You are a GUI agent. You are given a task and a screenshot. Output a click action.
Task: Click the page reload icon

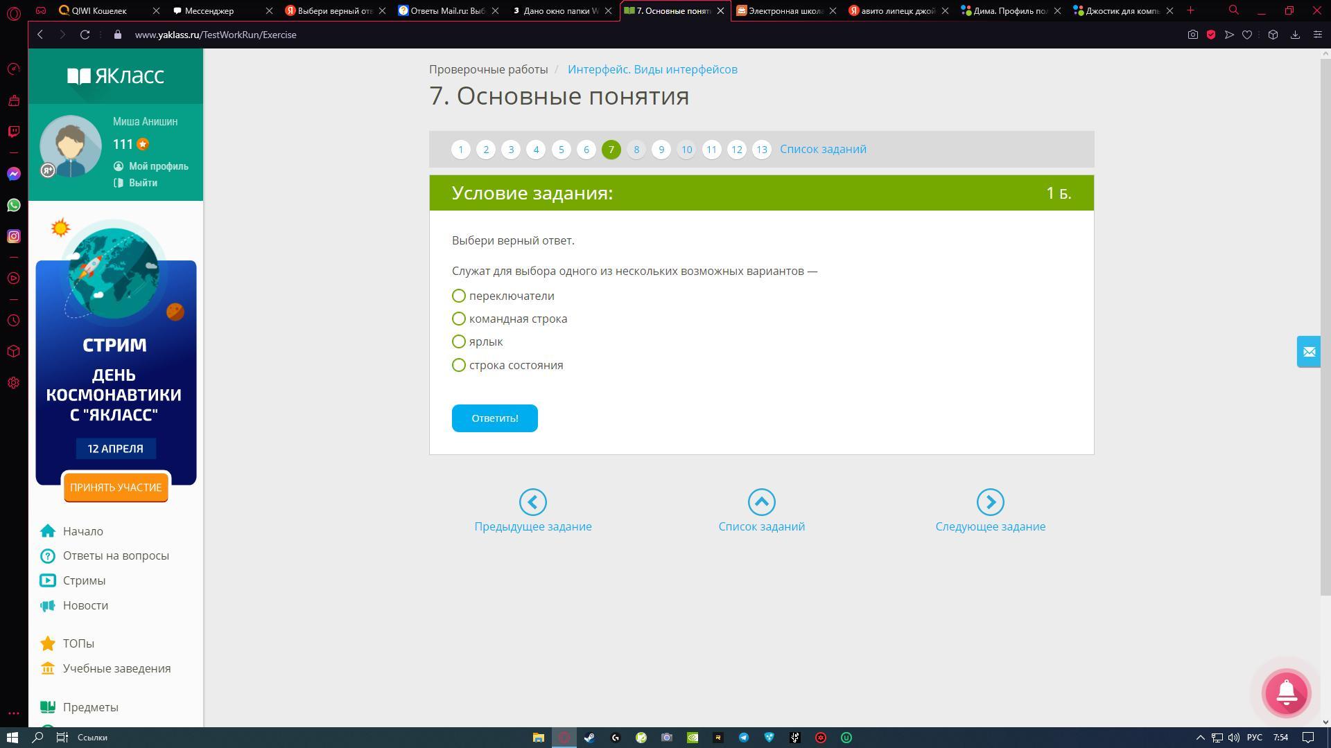[x=85, y=35]
